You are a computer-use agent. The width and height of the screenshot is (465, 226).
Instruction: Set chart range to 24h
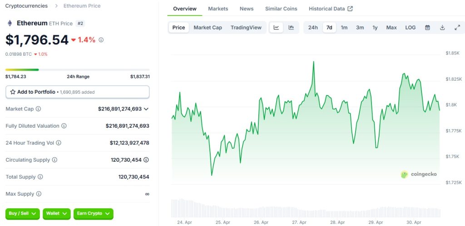313,28
